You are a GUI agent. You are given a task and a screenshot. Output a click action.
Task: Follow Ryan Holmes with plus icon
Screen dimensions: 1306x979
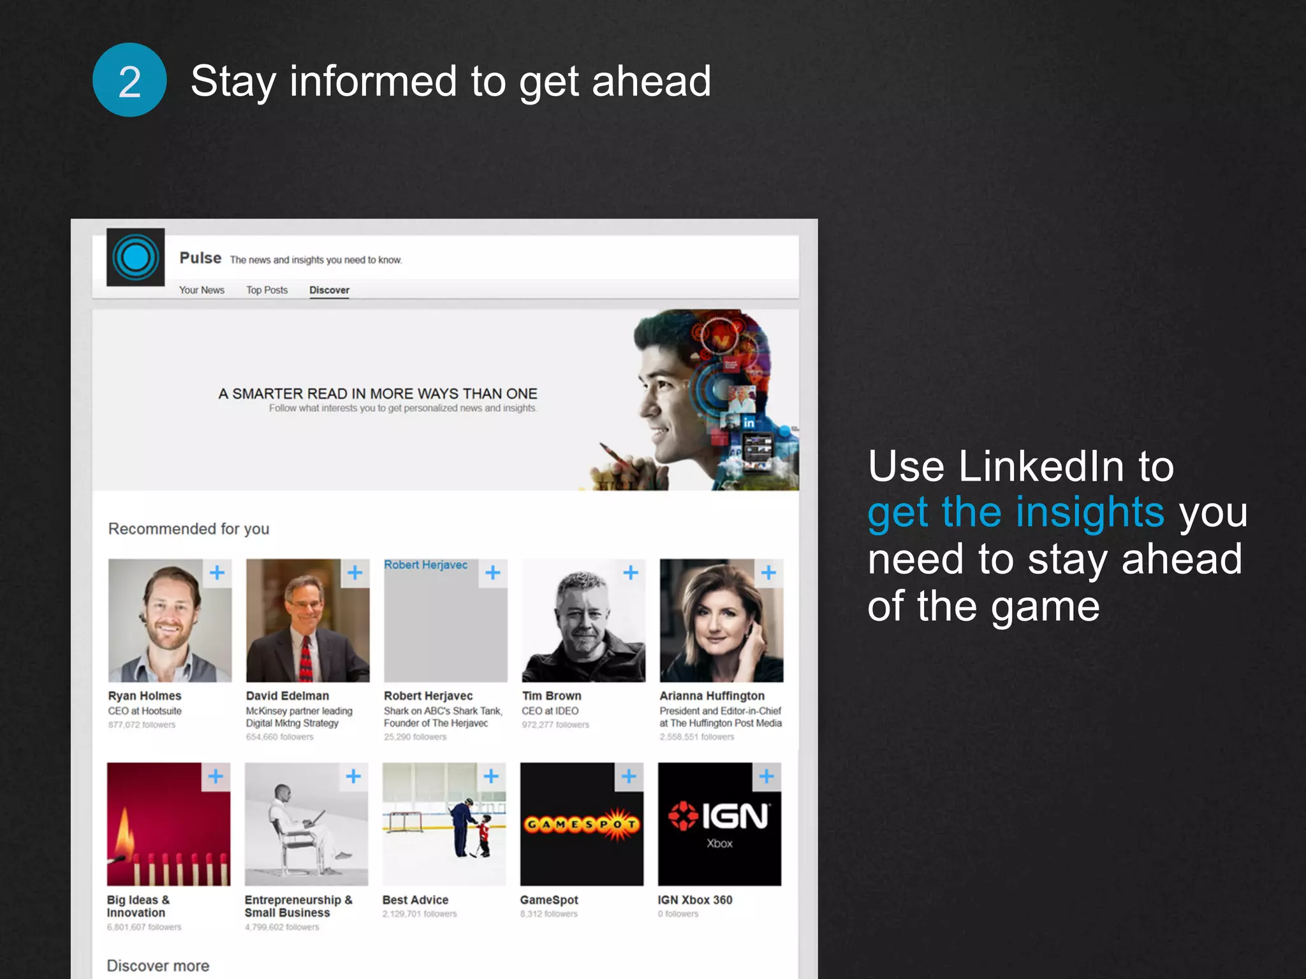(217, 572)
